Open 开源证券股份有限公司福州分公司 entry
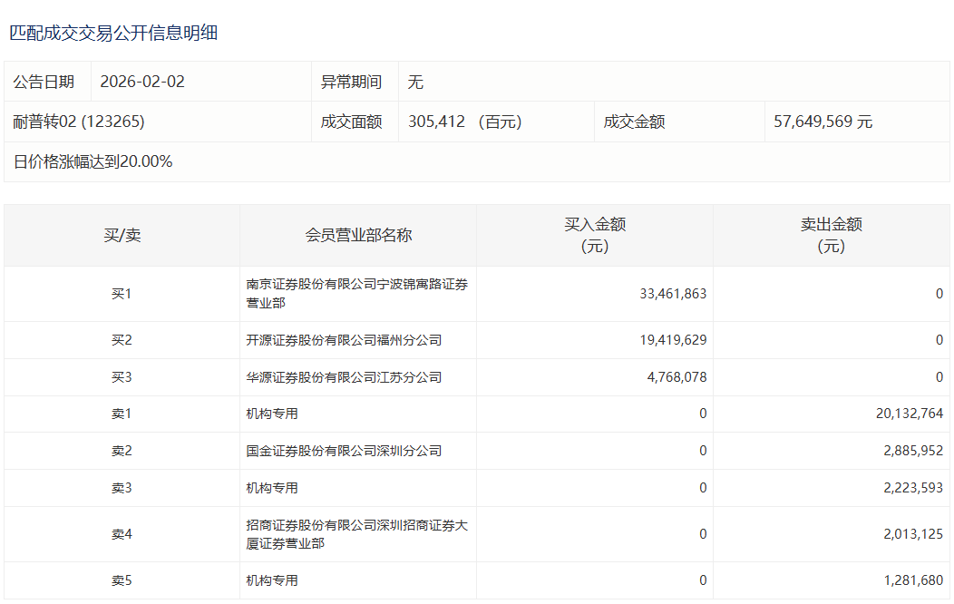Viewport: 954px width, 604px height. [x=344, y=341]
